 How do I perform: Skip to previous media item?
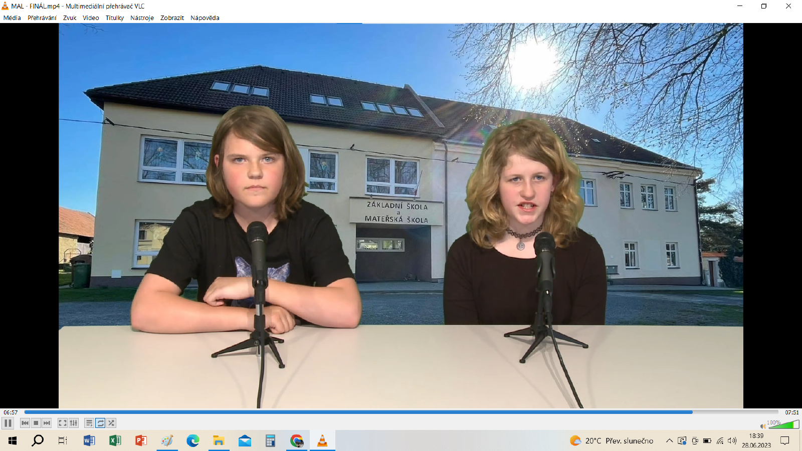(x=25, y=423)
